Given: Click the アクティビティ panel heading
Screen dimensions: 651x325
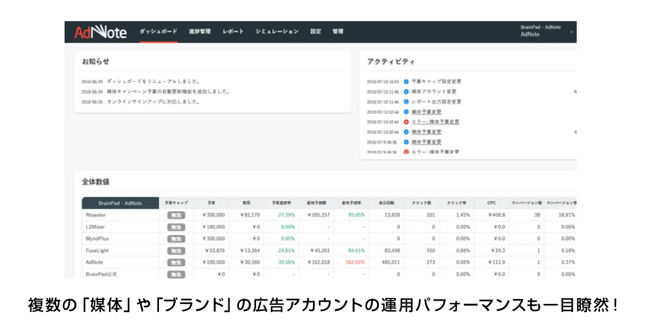Looking at the screenshot, I should [x=391, y=62].
